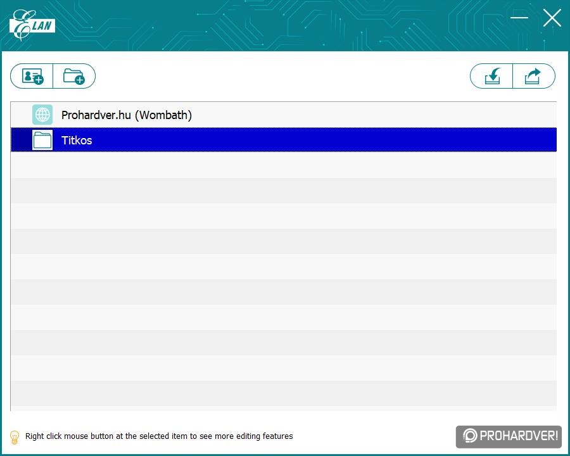Create a new folder
This screenshot has width=570, height=456.
74,76
